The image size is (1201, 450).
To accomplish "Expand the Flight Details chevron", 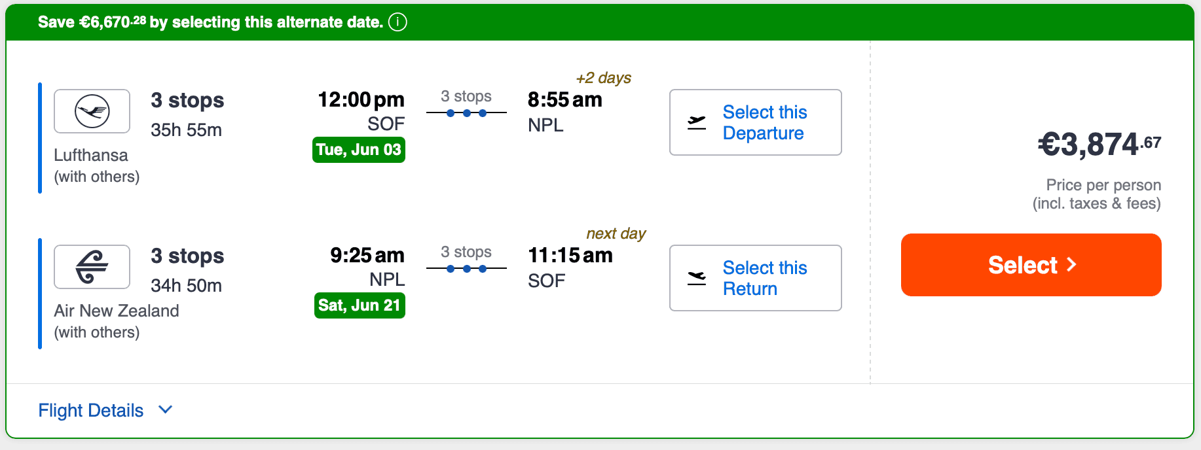I will 166,409.
